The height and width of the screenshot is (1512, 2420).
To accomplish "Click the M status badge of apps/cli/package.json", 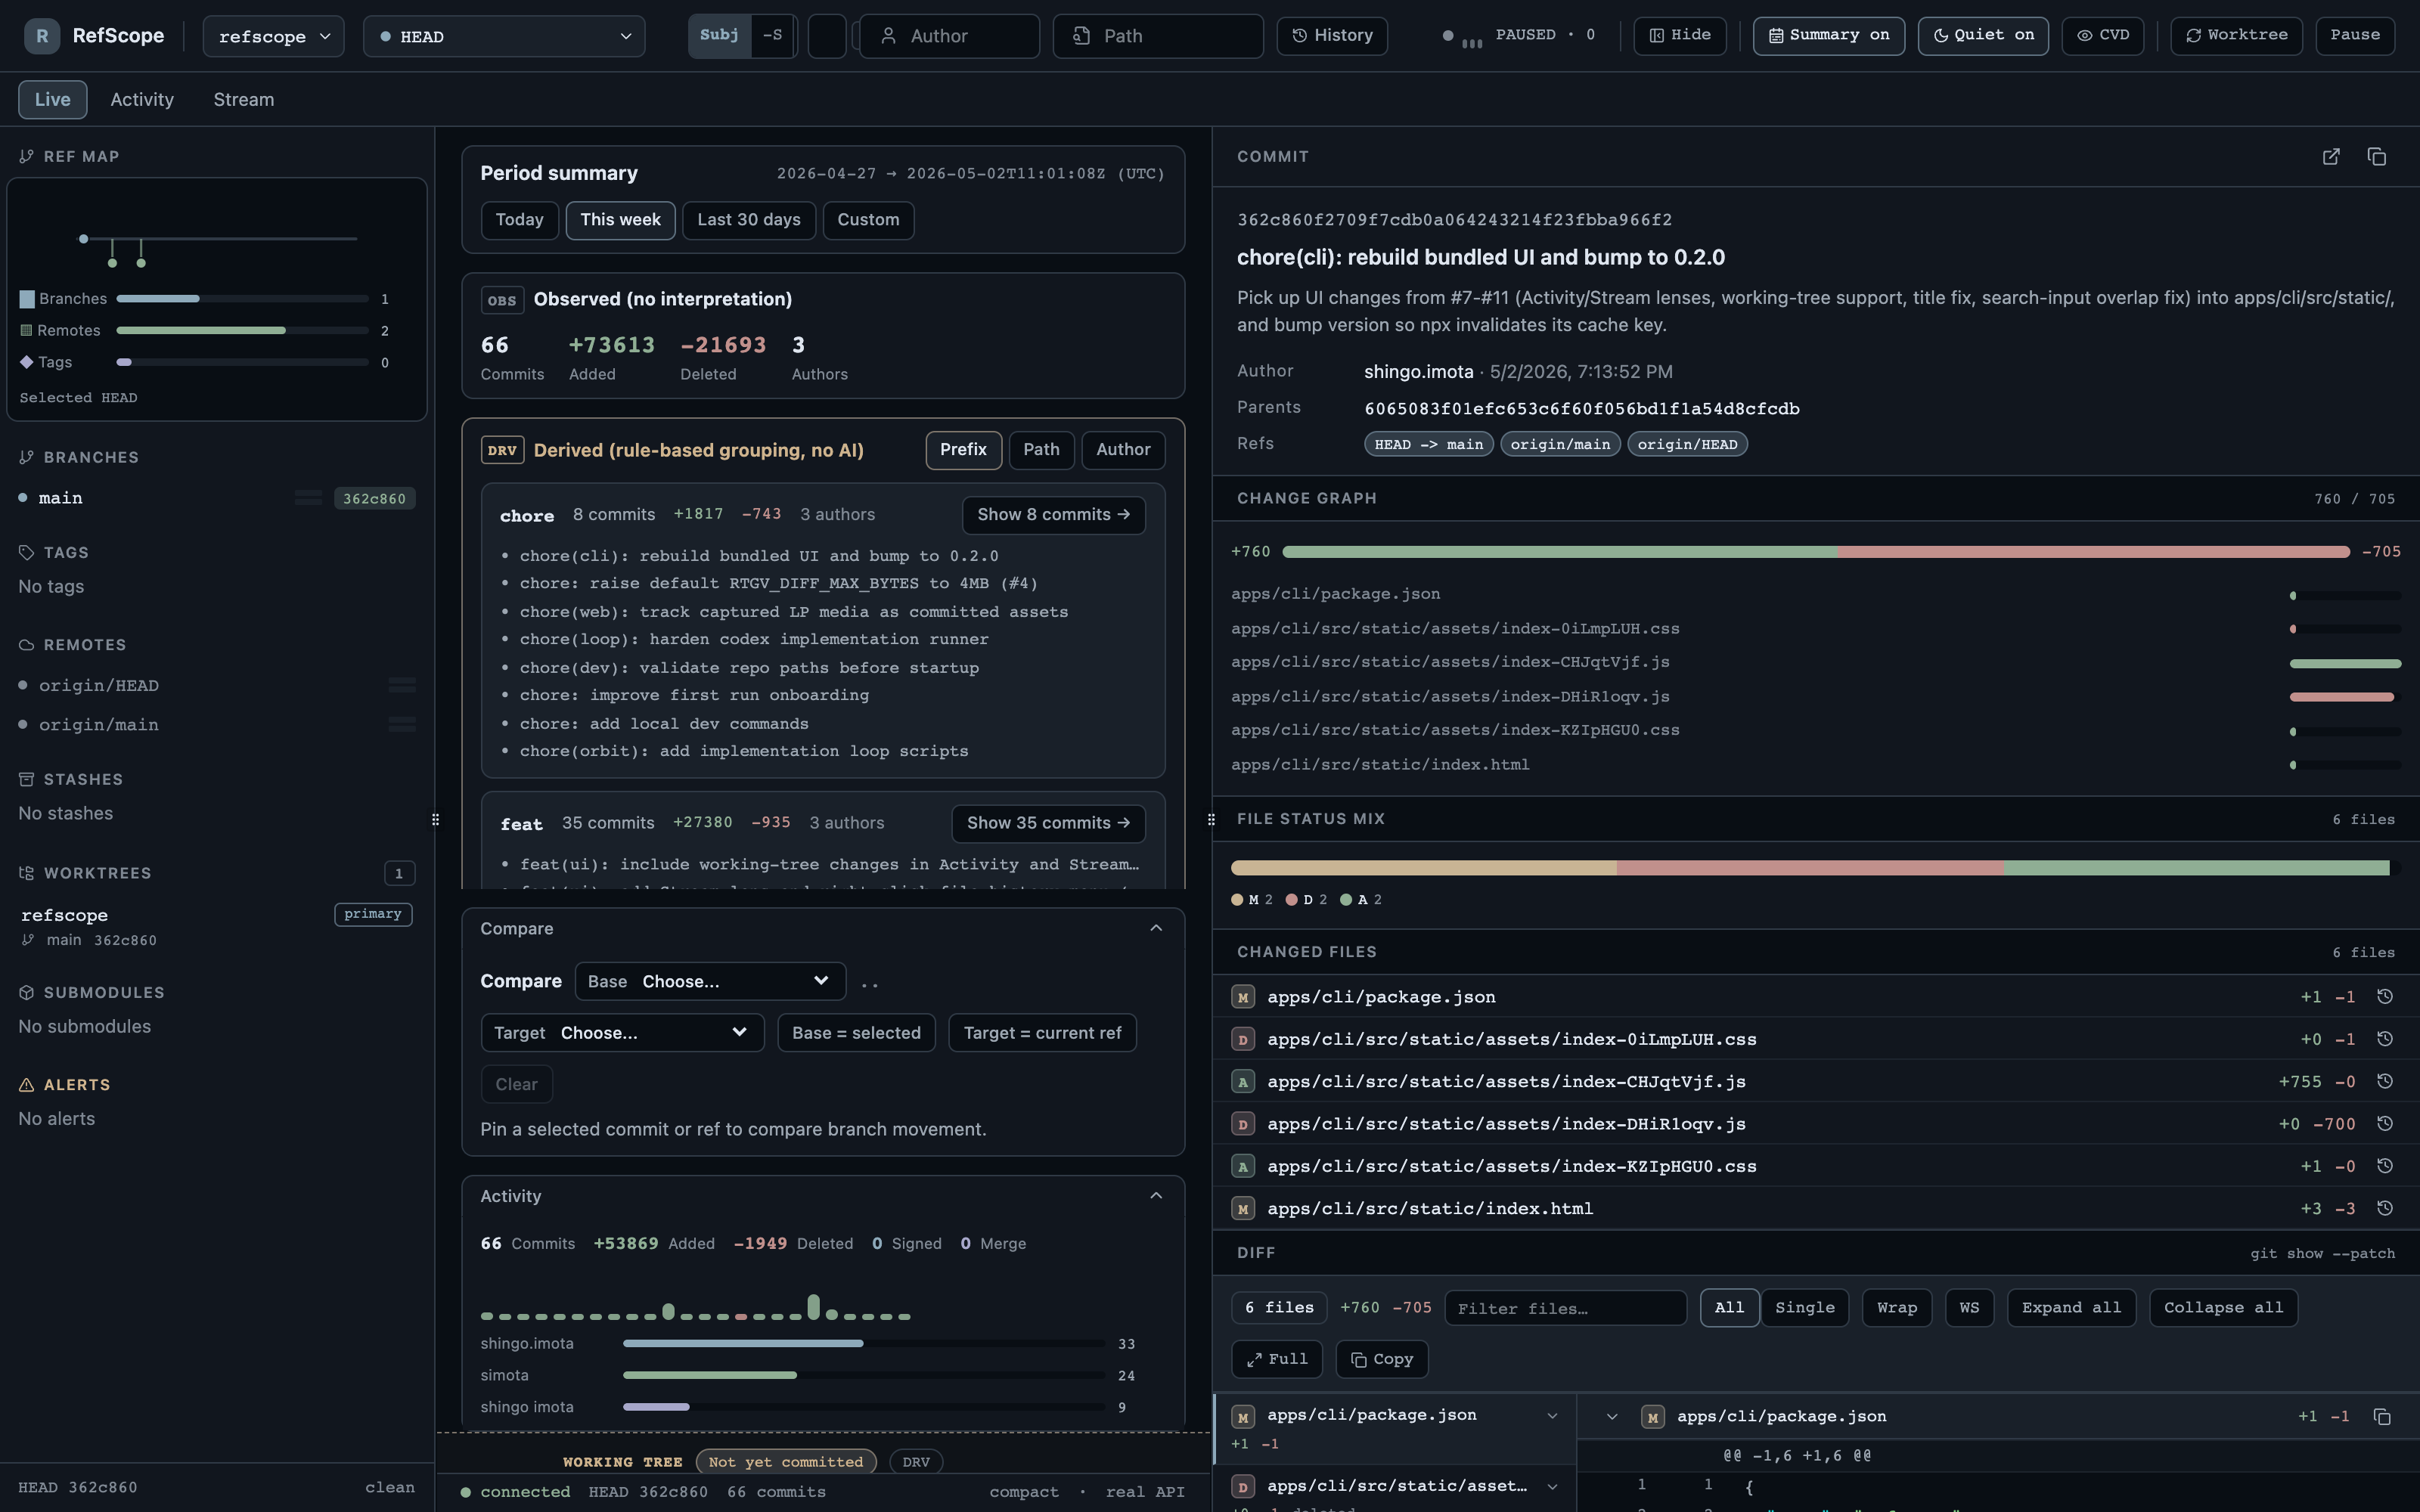I will pos(1243,997).
